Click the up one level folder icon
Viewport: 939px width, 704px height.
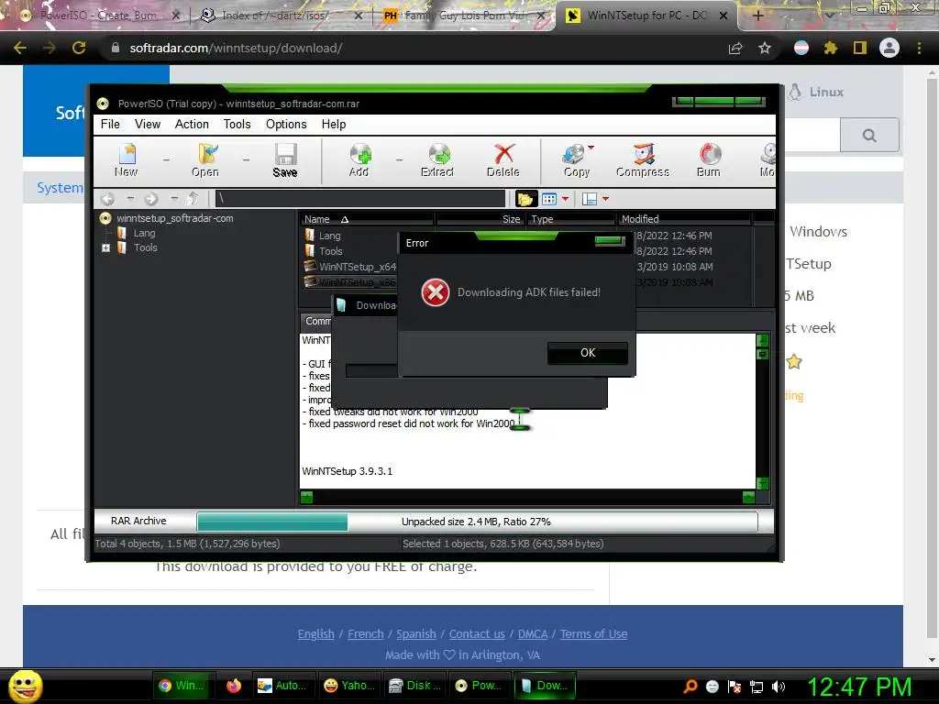tap(193, 199)
